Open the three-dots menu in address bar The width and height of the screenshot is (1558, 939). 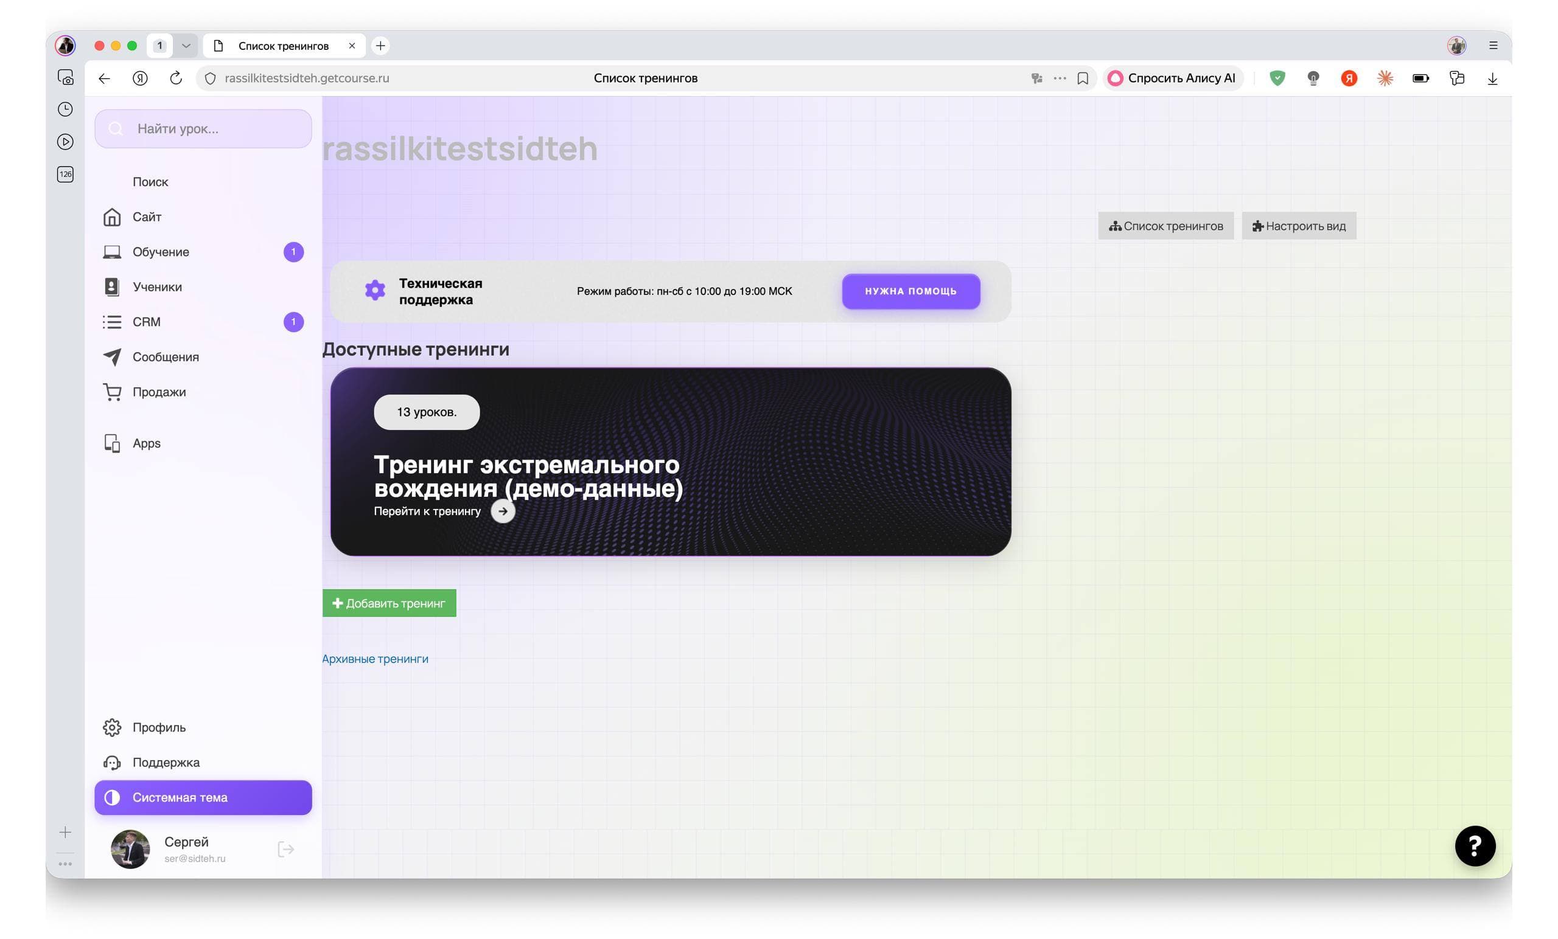[x=1060, y=78]
